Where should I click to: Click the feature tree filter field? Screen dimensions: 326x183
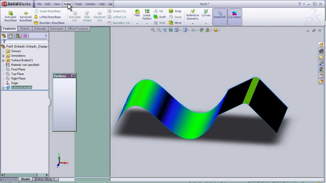tap(25, 41)
